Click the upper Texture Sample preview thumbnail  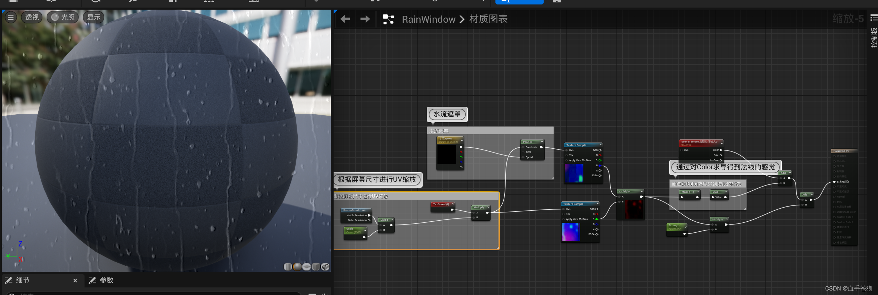[x=574, y=173]
